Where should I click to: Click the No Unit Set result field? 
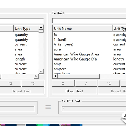click(94, 109)
